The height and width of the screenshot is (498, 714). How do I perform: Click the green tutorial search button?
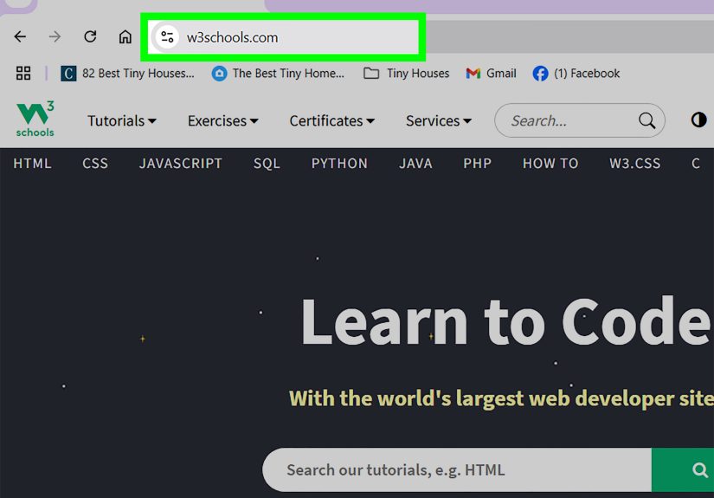683,469
